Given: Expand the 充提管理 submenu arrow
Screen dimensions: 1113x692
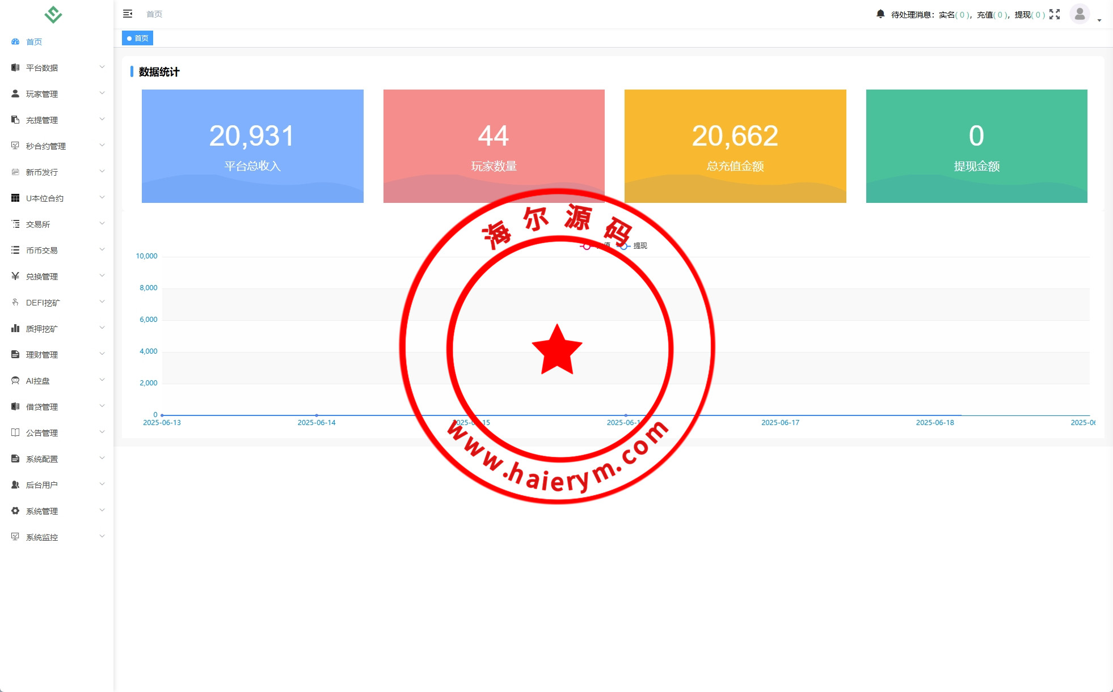Looking at the screenshot, I should pyautogui.click(x=102, y=119).
